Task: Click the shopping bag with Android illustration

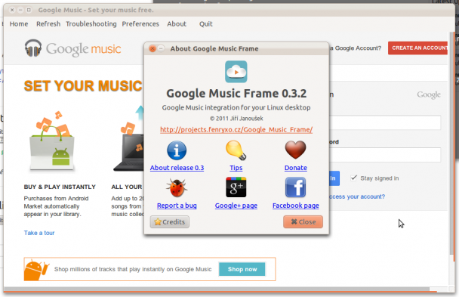Action: (x=52, y=141)
